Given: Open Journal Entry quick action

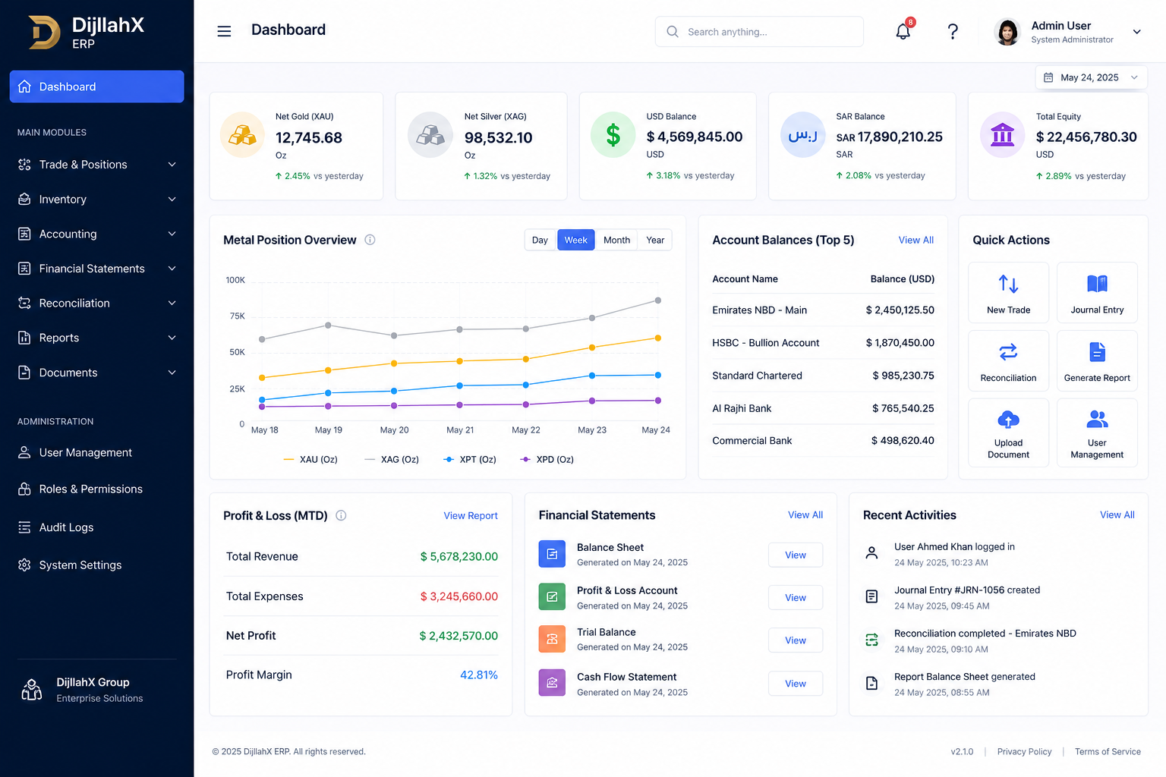Looking at the screenshot, I should coord(1097,293).
